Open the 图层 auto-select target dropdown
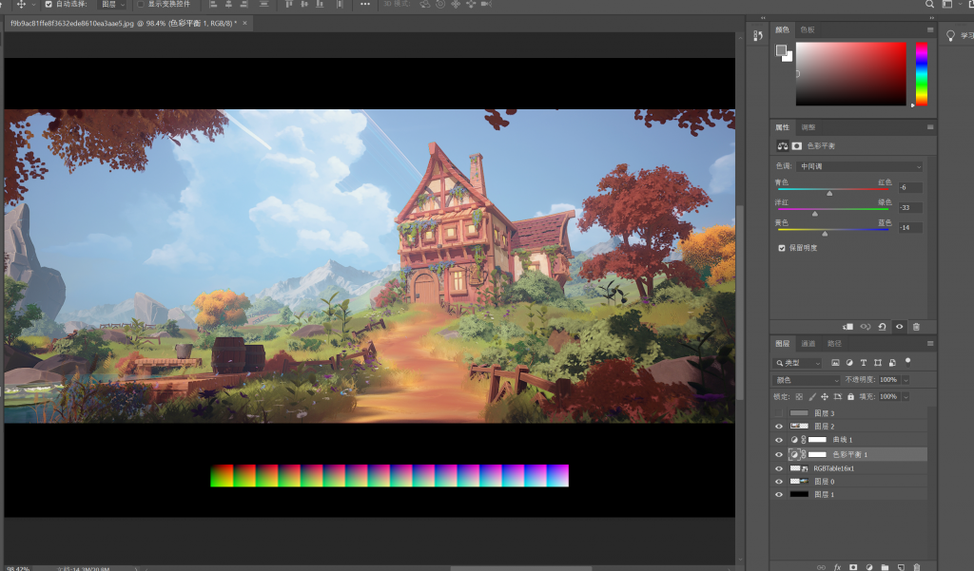974x571 pixels. tap(113, 4)
